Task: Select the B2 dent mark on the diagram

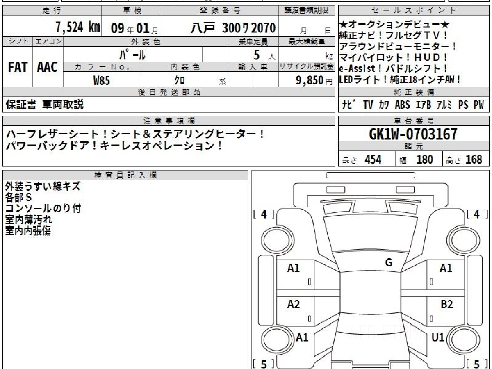Action: point(446,304)
